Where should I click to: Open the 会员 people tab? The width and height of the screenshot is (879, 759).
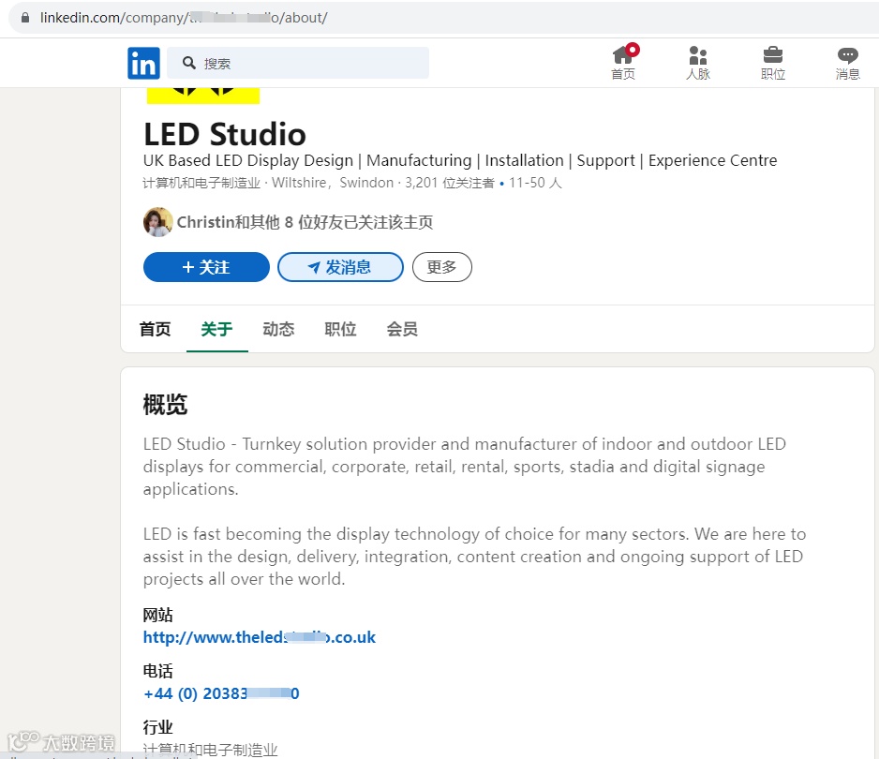[x=402, y=329]
